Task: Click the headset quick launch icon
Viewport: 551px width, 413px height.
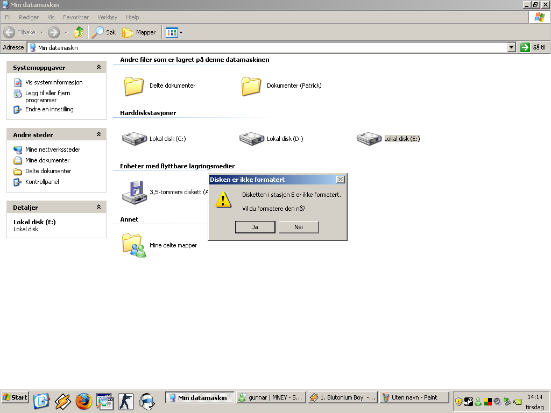Action: click(x=147, y=402)
